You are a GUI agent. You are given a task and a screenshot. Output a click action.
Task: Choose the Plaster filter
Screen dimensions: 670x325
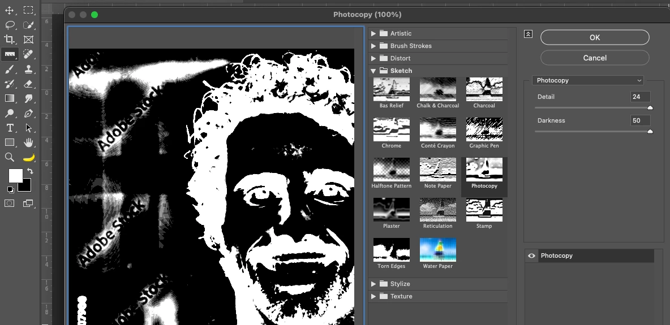(x=392, y=210)
